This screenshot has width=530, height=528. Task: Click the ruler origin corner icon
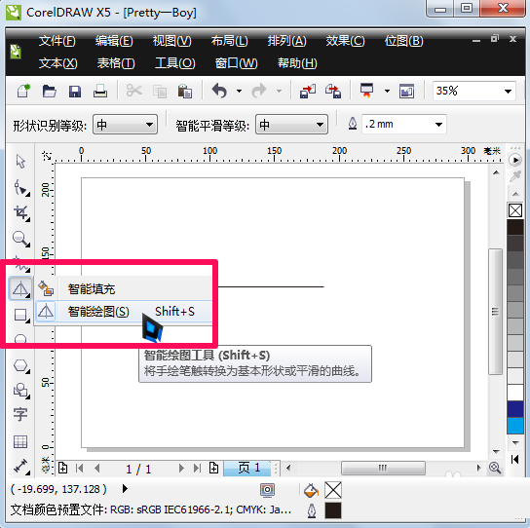pyautogui.click(x=47, y=156)
